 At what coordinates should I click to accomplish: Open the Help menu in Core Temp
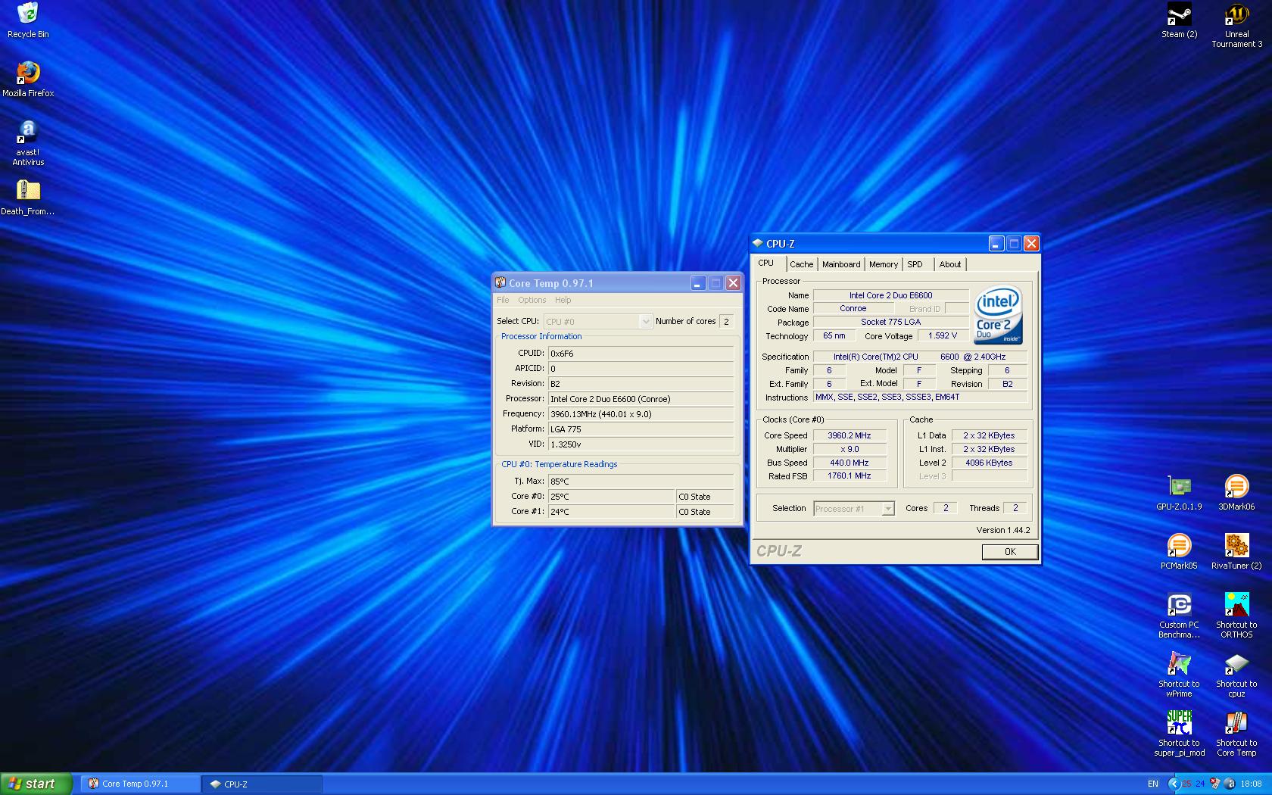(563, 300)
